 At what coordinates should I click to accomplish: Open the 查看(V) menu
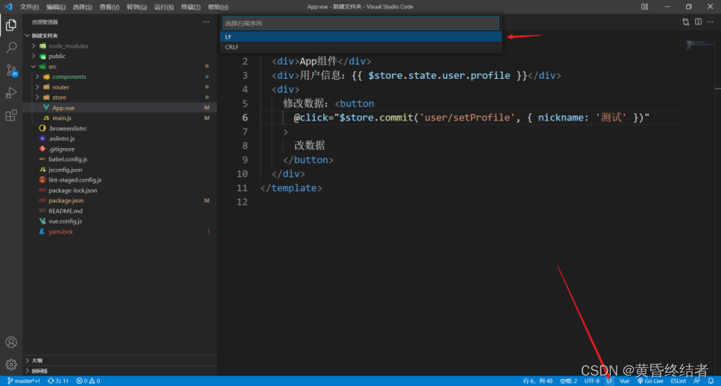click(109, 7)
